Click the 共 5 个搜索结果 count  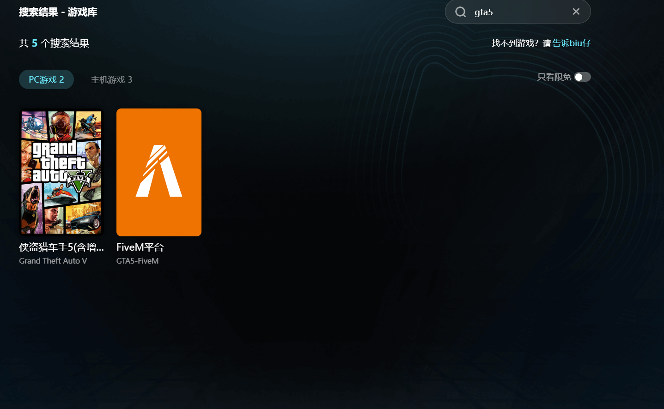[x=54, y=43]
